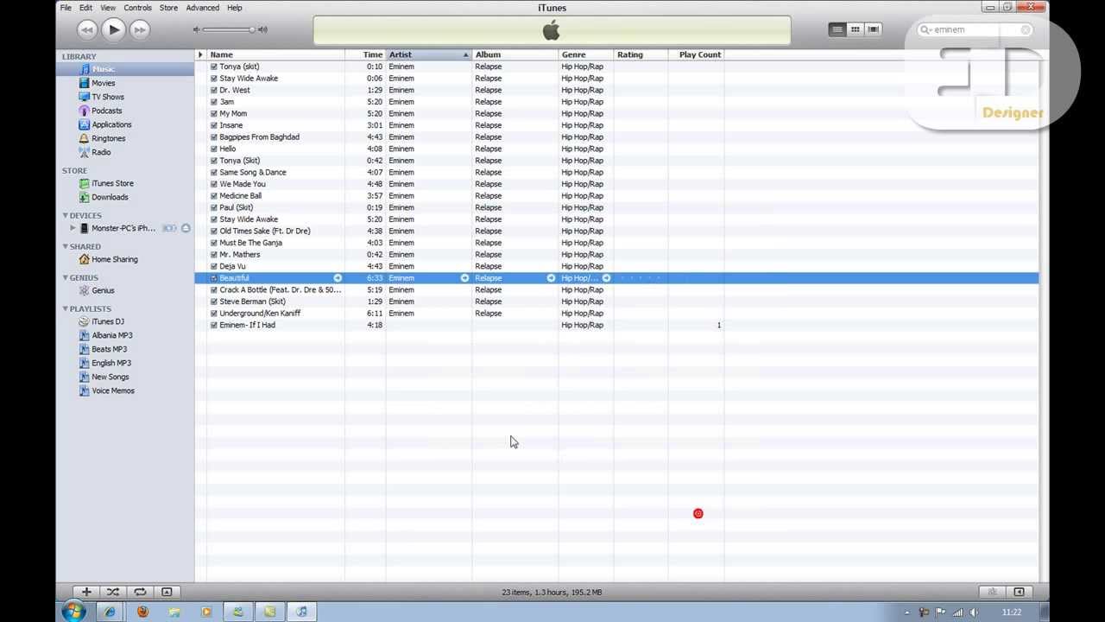Viewport: 1105px width, 622px height.
Task: Follow the artist arrow link for Beautiful
Action: coord(464,278)
